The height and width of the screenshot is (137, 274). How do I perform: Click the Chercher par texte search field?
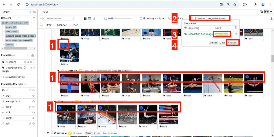58,18
